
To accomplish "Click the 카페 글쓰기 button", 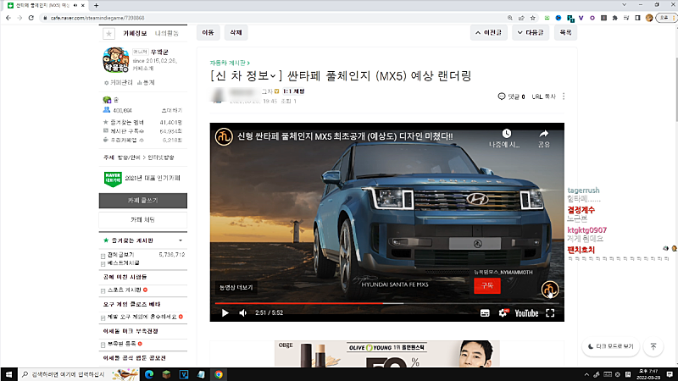I will 142,201.
